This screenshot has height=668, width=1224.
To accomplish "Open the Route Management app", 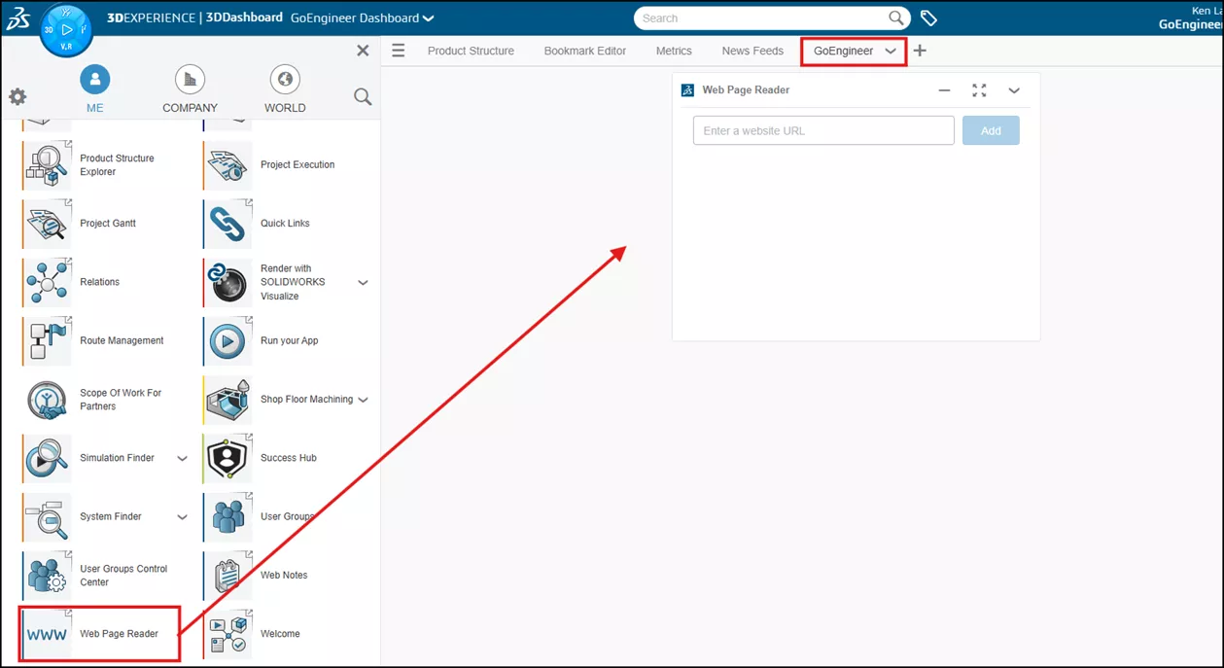I will 46,340.
